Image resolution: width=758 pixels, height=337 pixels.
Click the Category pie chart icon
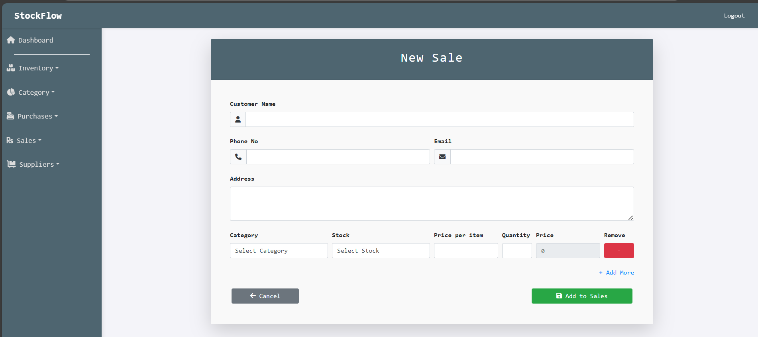tap(11, 92)
